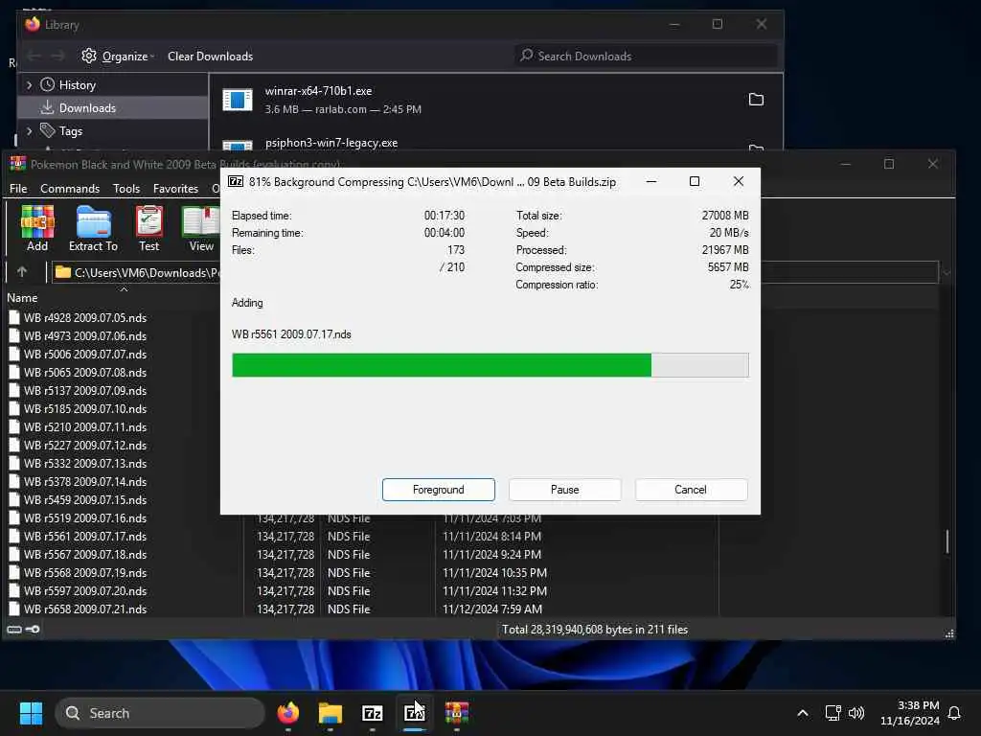
Task: Click the 7z icon in compression dialog title
Action: [236, 181]
